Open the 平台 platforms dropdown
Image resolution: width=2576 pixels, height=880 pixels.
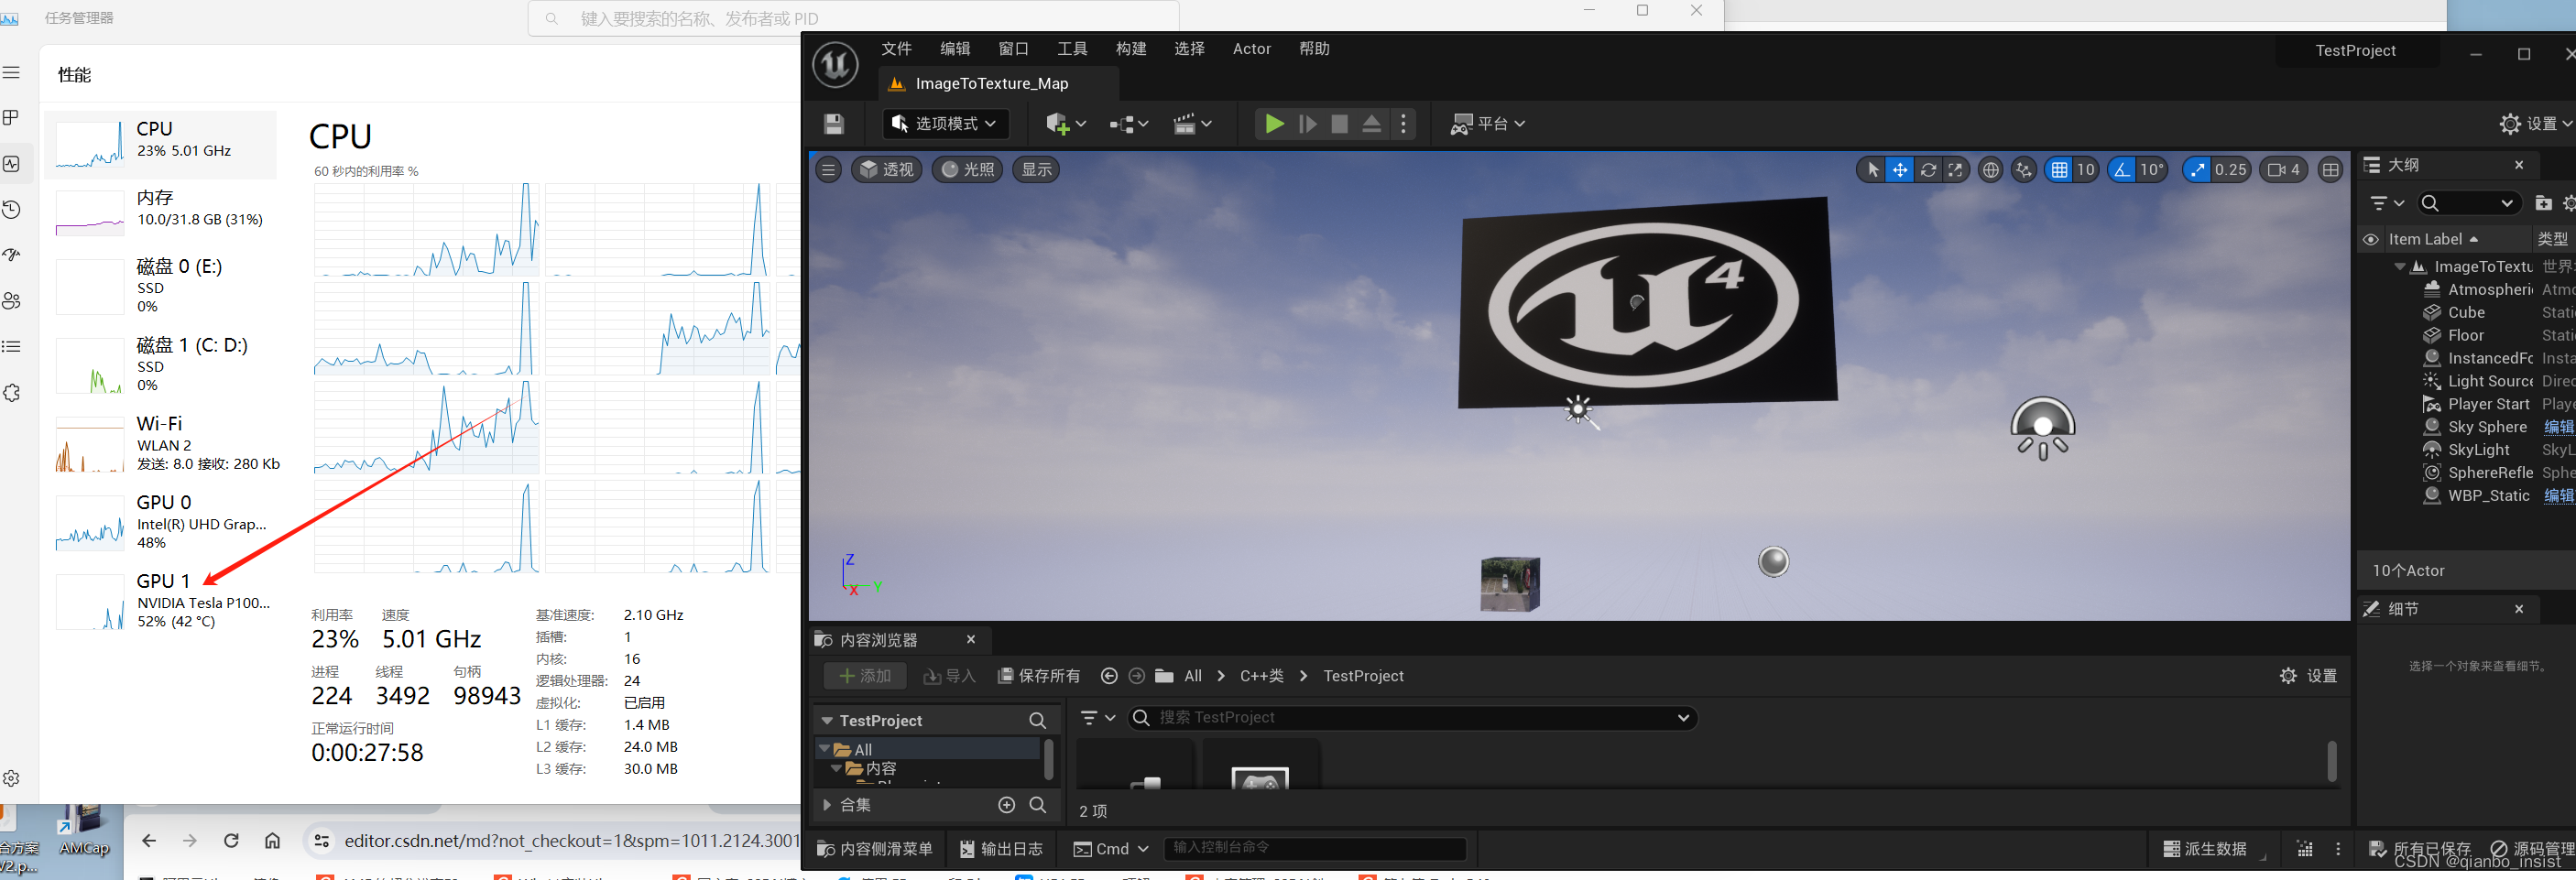1488,124
